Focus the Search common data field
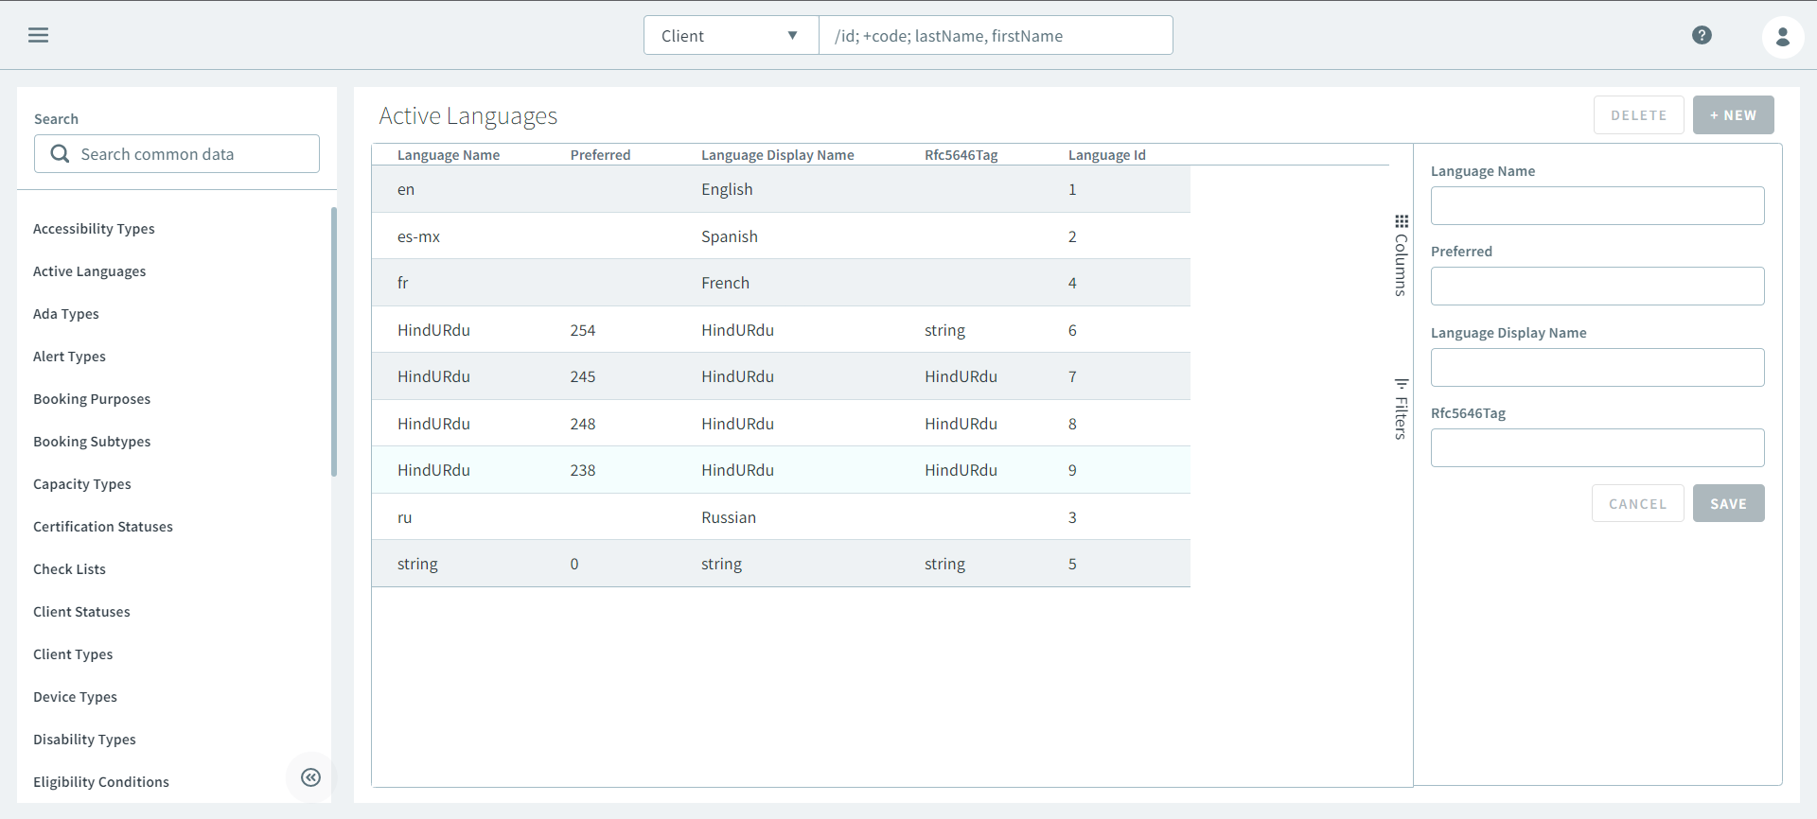1817x819 pixels. 177,153
